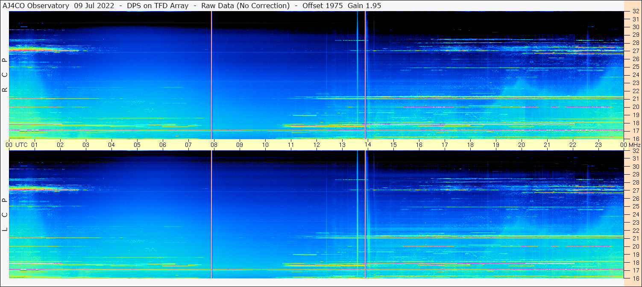The height and width of the screenshot is (287, 642).
Task: Click the 10 hour tick label
Action: [x=265, y=145]
